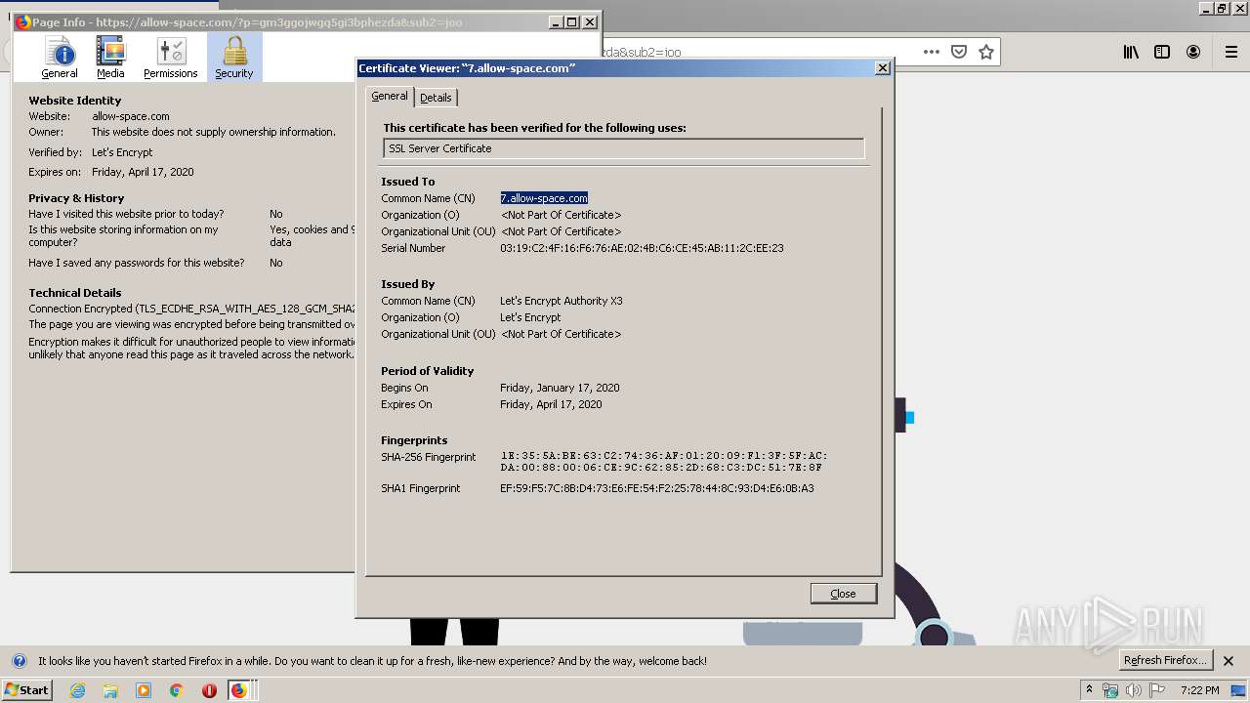
Task: Minimize the Page Info window
Action: click(x=556, y=22)
